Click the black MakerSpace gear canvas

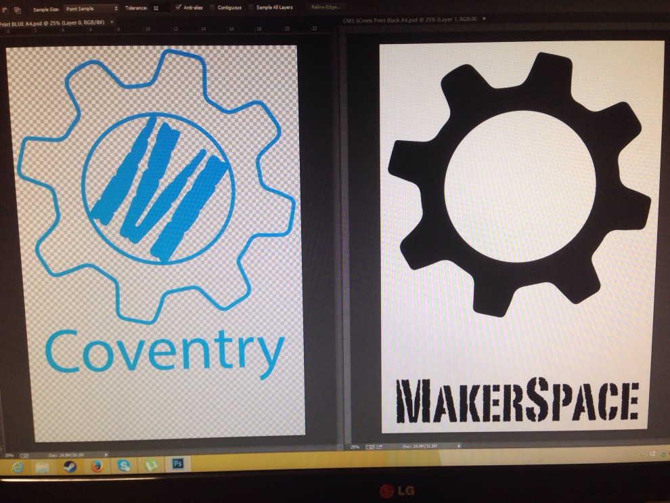click(521, 236)
